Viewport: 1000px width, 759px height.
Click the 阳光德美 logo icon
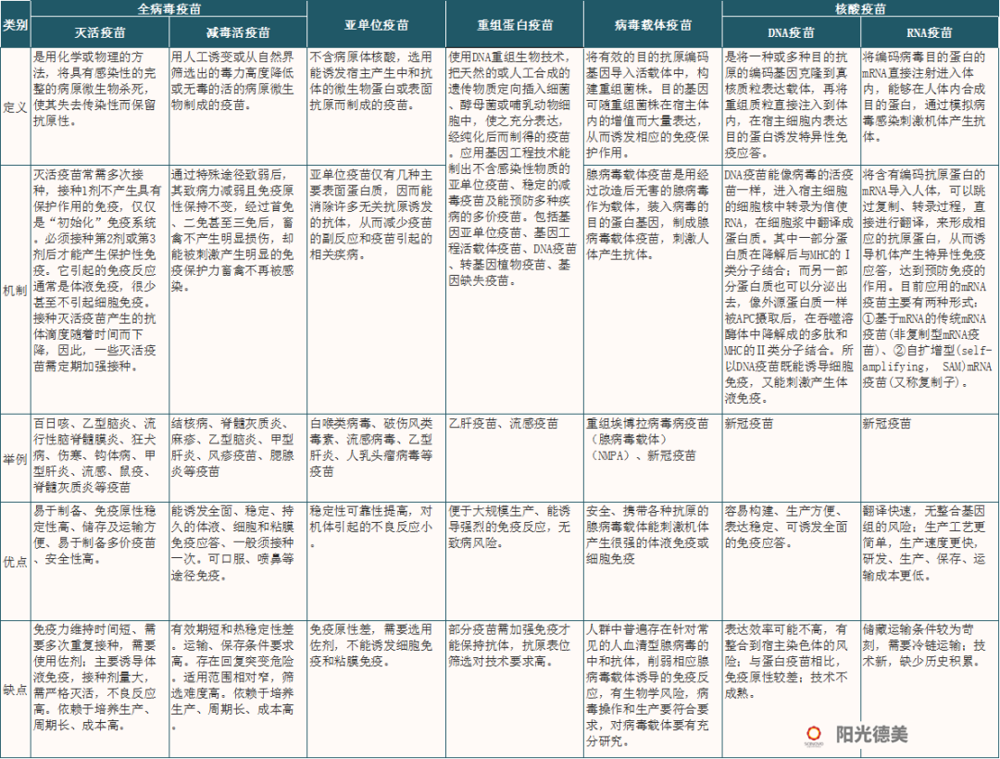click(x=816, y=732)
